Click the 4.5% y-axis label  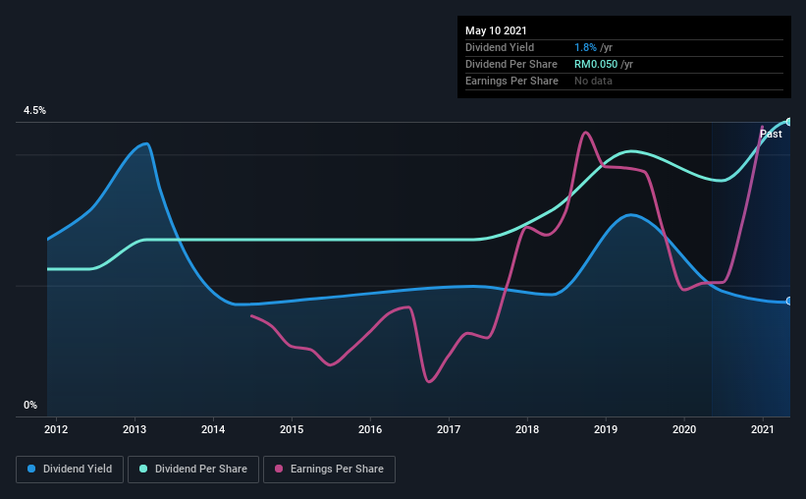(x=34, y=111)
